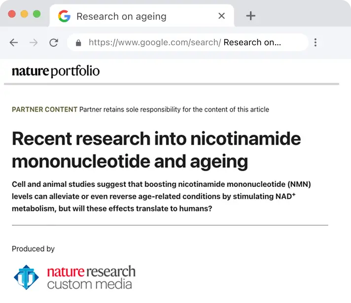Image resolution: width=351 pixels, height=303 pixels.
Task: Close the "Research on ageing" tab
Action: [x=221, y=16]
